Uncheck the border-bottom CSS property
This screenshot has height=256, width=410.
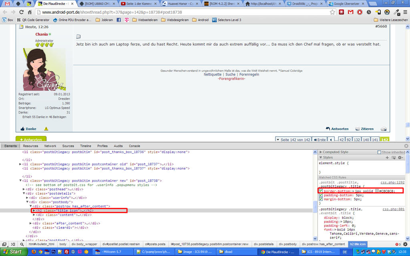pyautogui.click(x=321, y=191)
